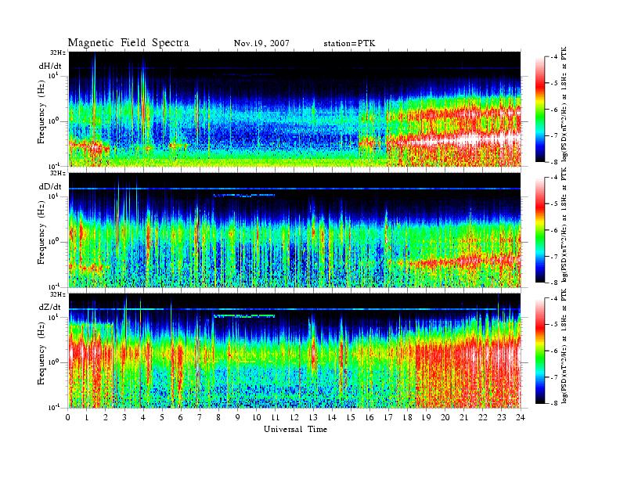620x479 pixels.
Task: Click the dZ/dt panel label
Action: pyautogui.click(x=50, y=307)
